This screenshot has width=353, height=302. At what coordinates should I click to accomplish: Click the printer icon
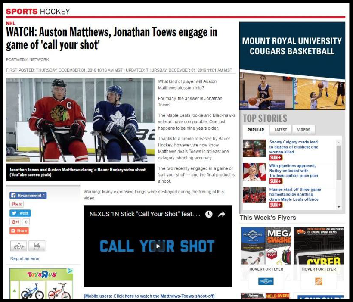(37, 246)
